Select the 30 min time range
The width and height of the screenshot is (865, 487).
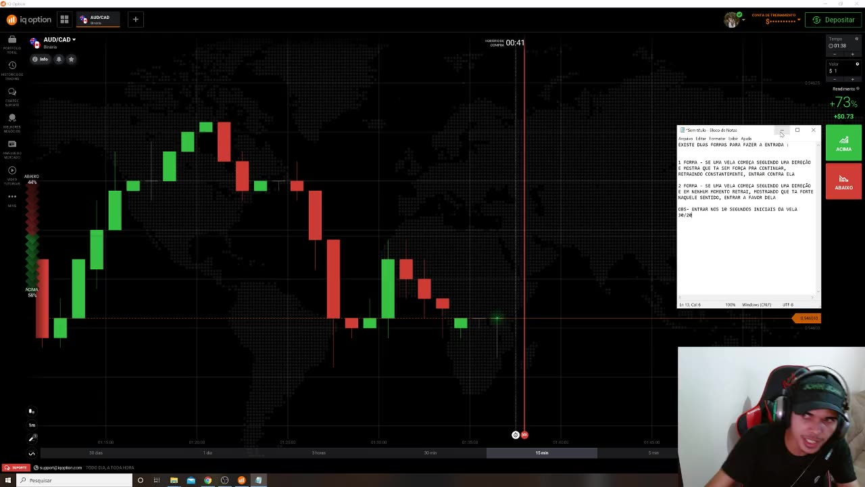click(x=430, y=453)
